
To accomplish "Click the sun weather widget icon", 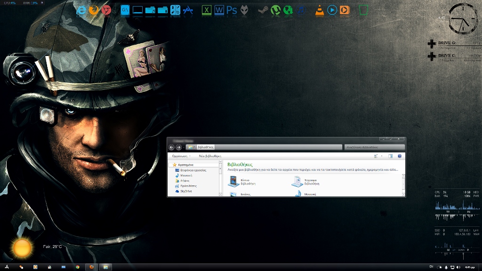I will click(22, 248).
